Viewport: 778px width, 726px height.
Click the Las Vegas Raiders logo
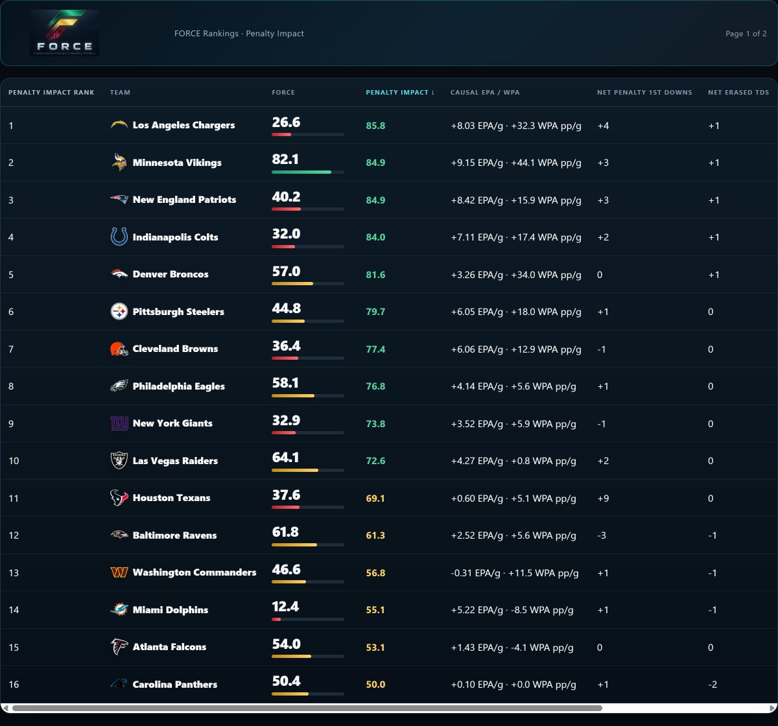pyautogui.click(x=119, y=461)
